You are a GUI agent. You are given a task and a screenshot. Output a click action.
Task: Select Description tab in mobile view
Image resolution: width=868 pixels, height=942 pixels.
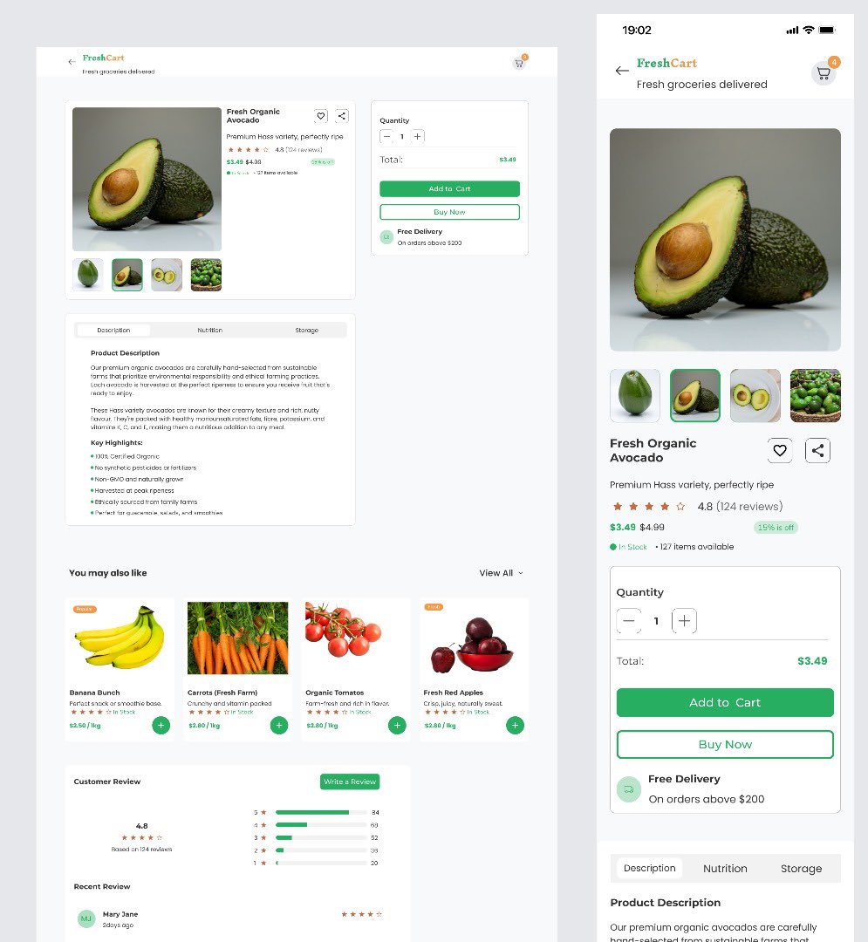coord(649,869)
